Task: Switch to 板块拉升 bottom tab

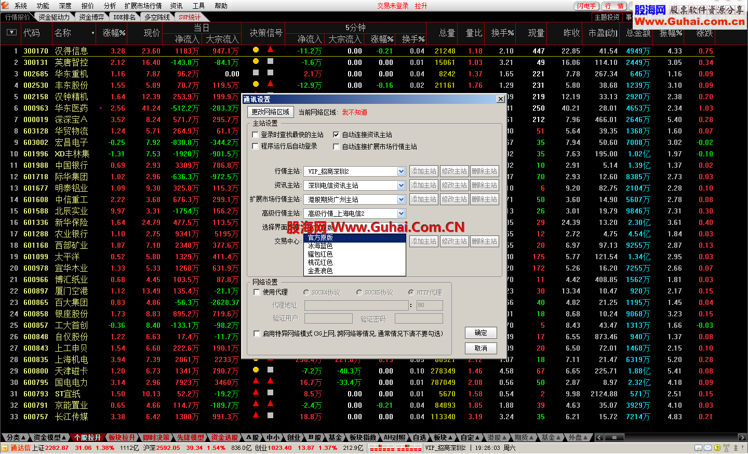Action: pos(122,437)
